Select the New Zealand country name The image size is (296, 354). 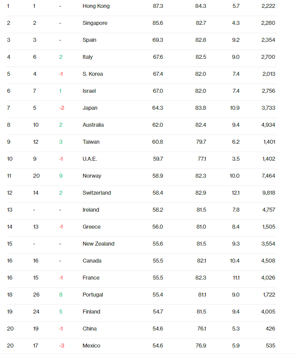(x=98, y=244)
